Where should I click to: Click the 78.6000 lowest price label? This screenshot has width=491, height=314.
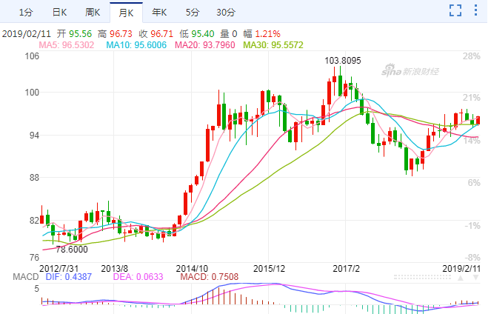tap(72, 250)
